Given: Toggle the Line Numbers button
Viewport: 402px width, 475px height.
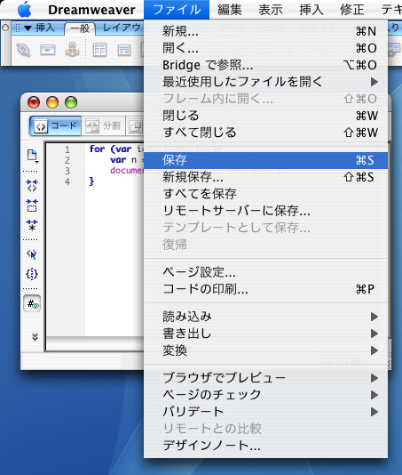Looking at the screenshot, I should coord(32,303).
